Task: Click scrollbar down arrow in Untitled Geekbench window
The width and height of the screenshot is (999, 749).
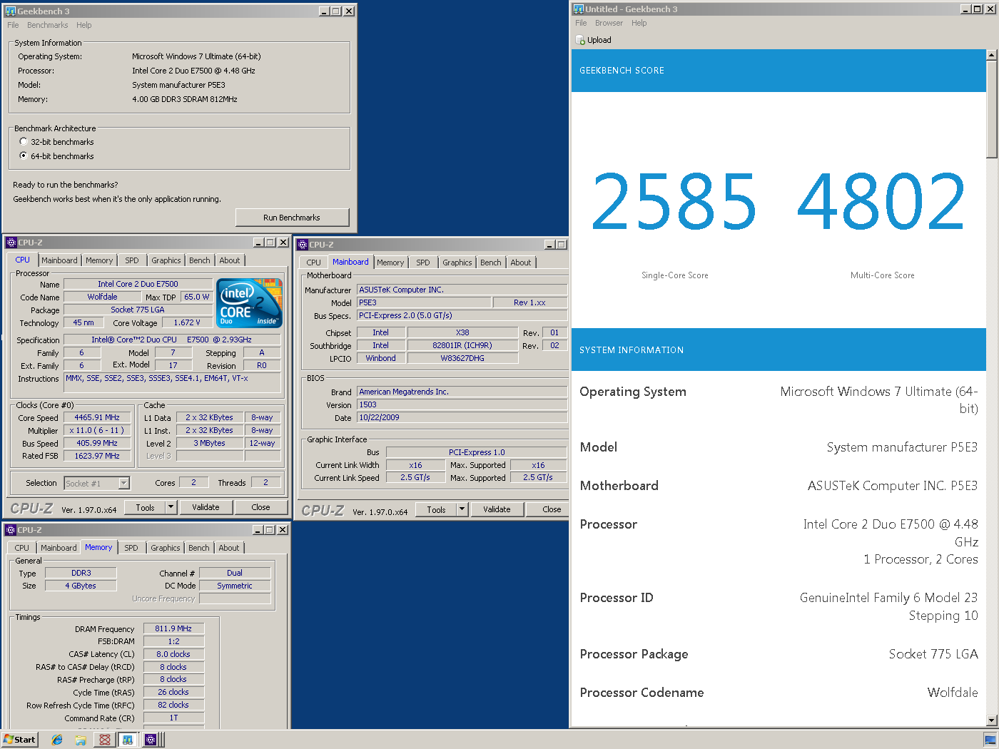Action: click(991, 720)
